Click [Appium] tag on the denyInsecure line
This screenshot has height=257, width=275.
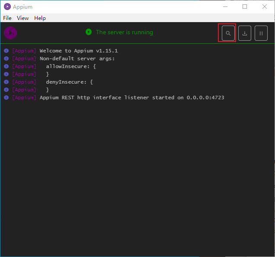click(x=24, y=82)
